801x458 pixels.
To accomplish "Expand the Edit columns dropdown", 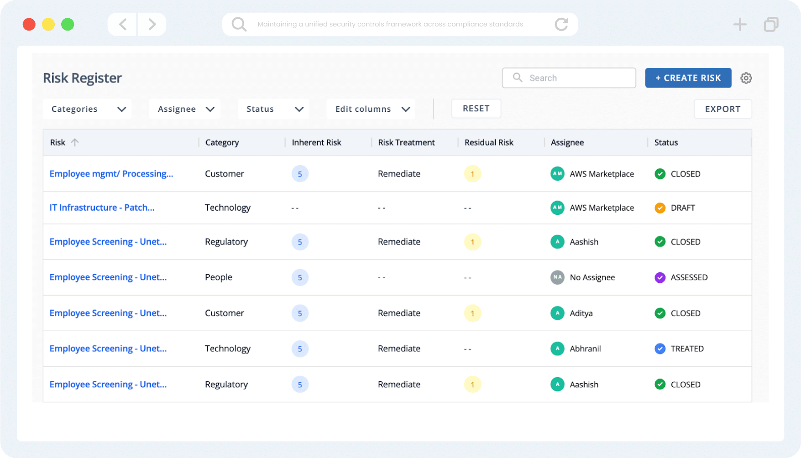I will coord(371,109).
